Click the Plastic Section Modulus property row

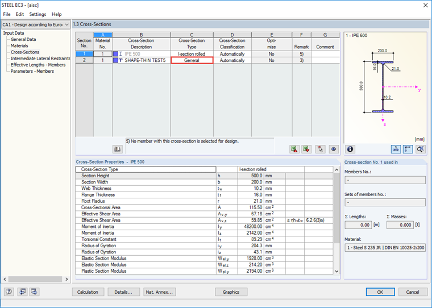coord(204,271)
